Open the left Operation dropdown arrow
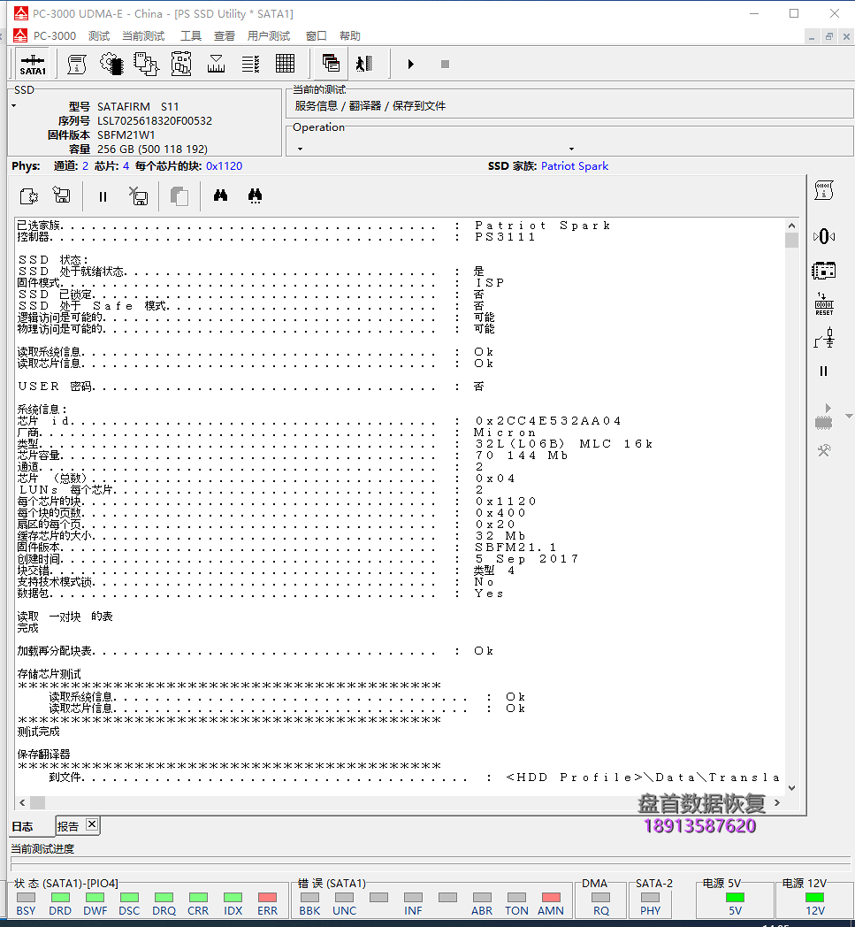The width and height of the screenshot is (855, 927). point(300,149)
